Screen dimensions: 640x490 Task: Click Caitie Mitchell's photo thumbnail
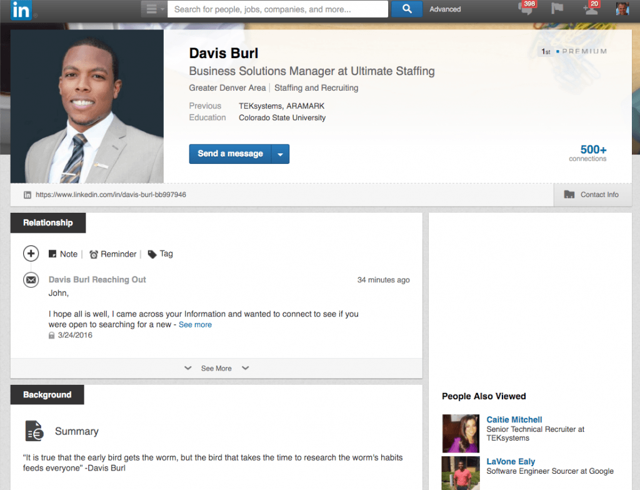click(x=461, y=433)
